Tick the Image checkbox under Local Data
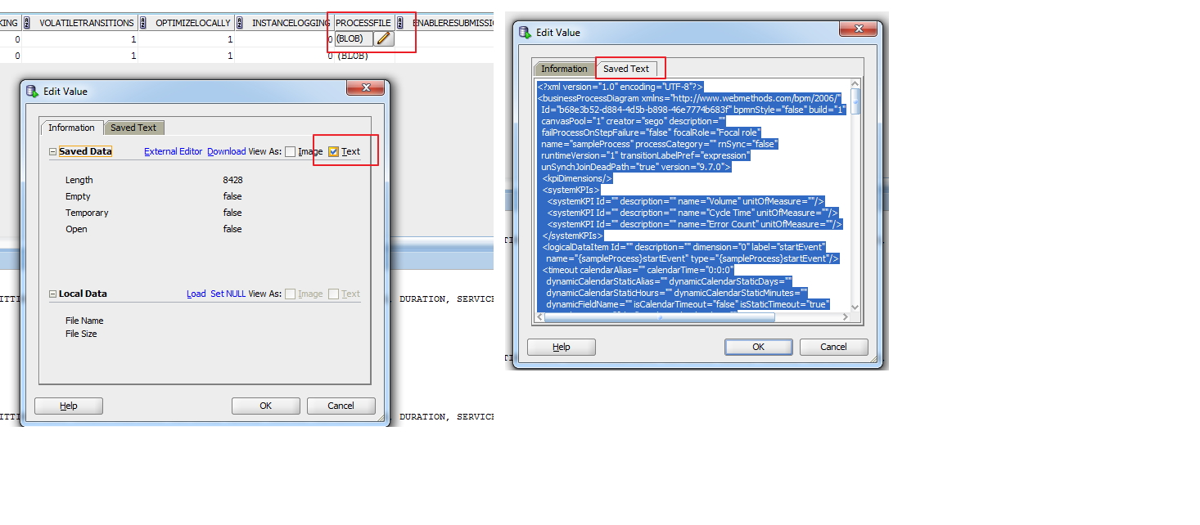 tap(291, 294)
